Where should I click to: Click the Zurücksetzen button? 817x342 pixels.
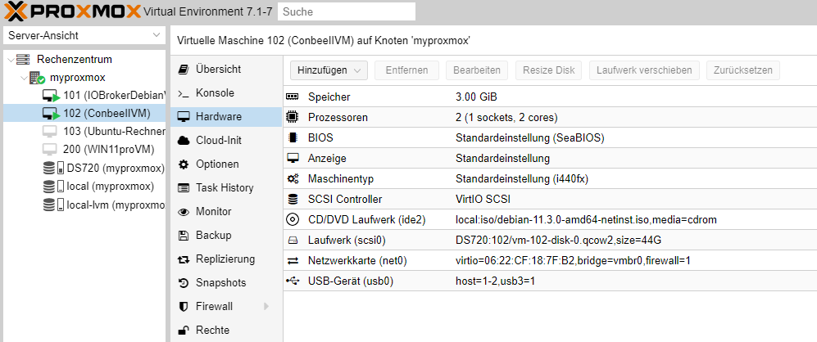point(743,70)
